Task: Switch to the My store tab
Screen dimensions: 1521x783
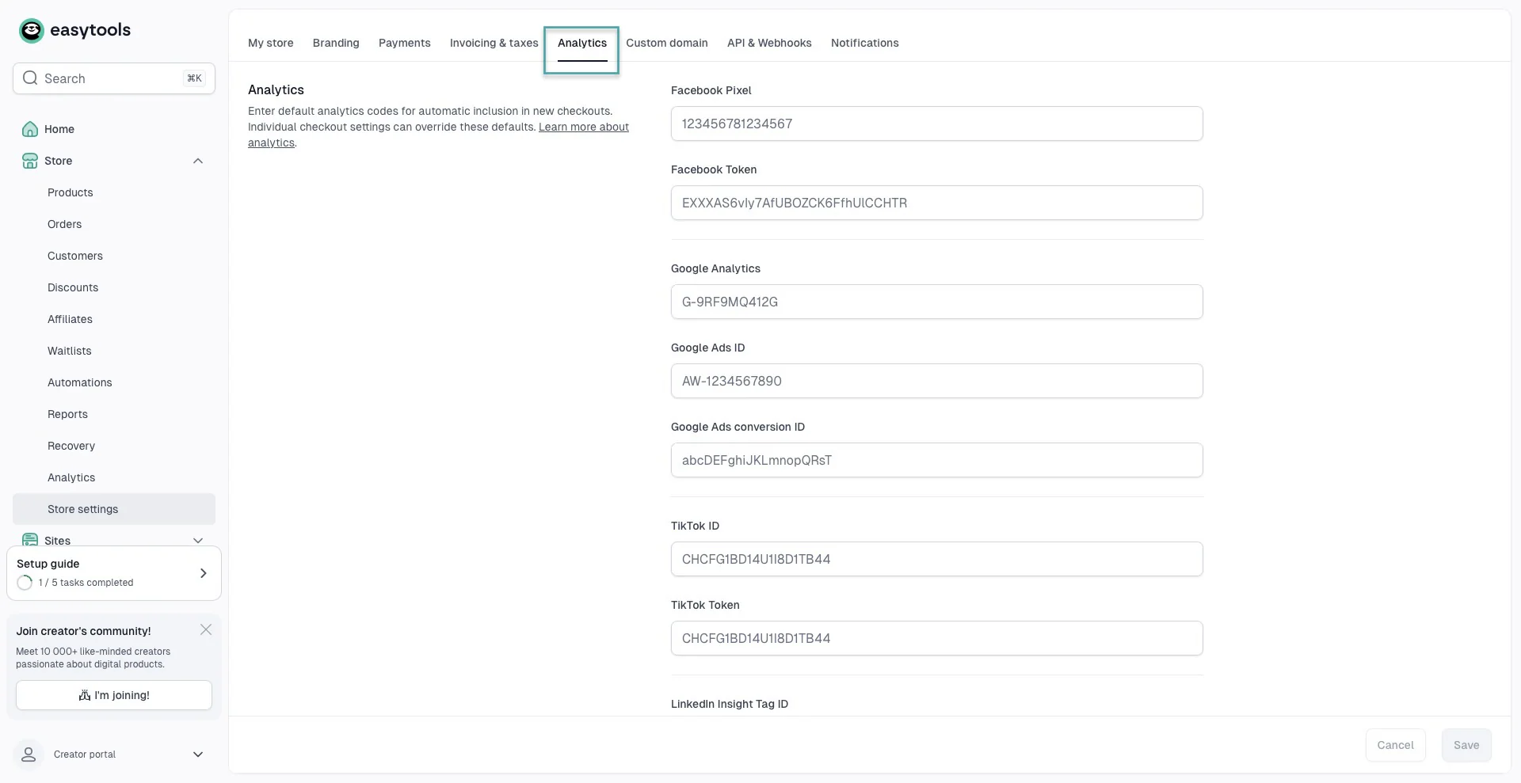Action: tap(271, 43)
